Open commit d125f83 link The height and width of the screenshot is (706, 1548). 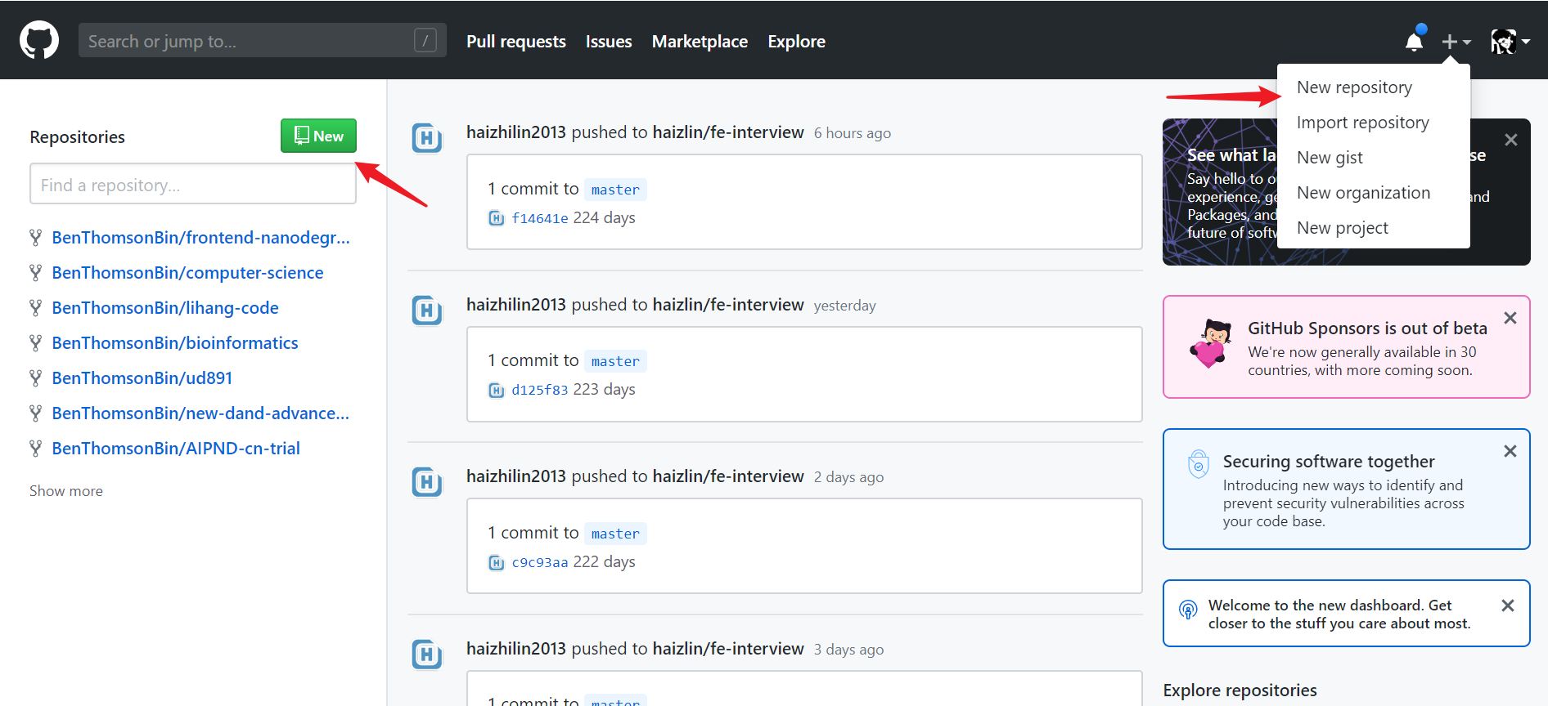point(540,390)
